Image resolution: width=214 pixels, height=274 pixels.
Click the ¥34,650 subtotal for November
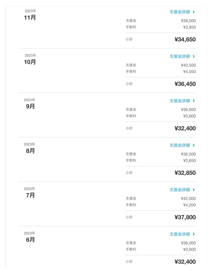185,40
